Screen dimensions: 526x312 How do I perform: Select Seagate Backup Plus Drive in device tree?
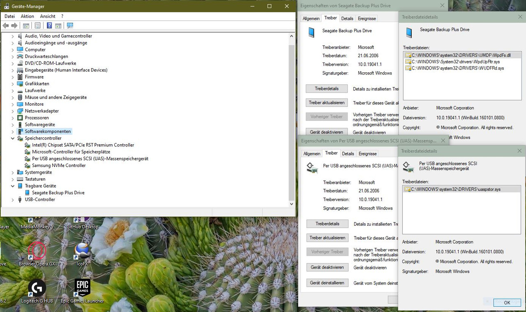(58, 193)
